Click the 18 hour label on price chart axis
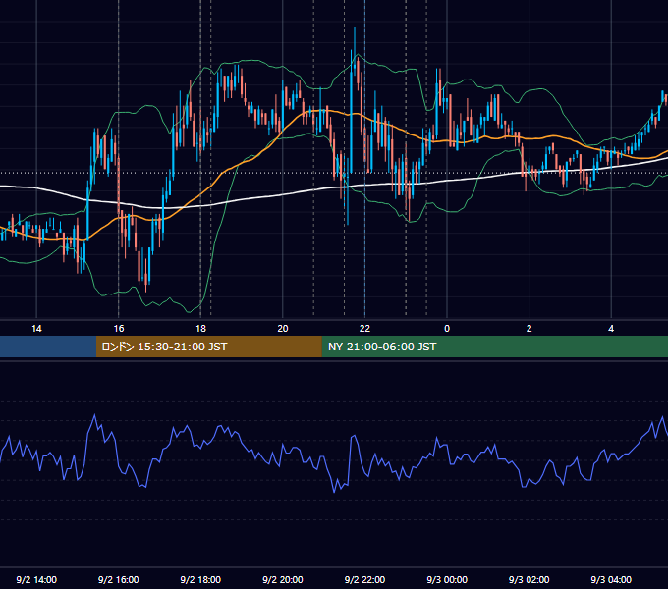Viewport: 668px width, 589px height. tap(200, 329)
